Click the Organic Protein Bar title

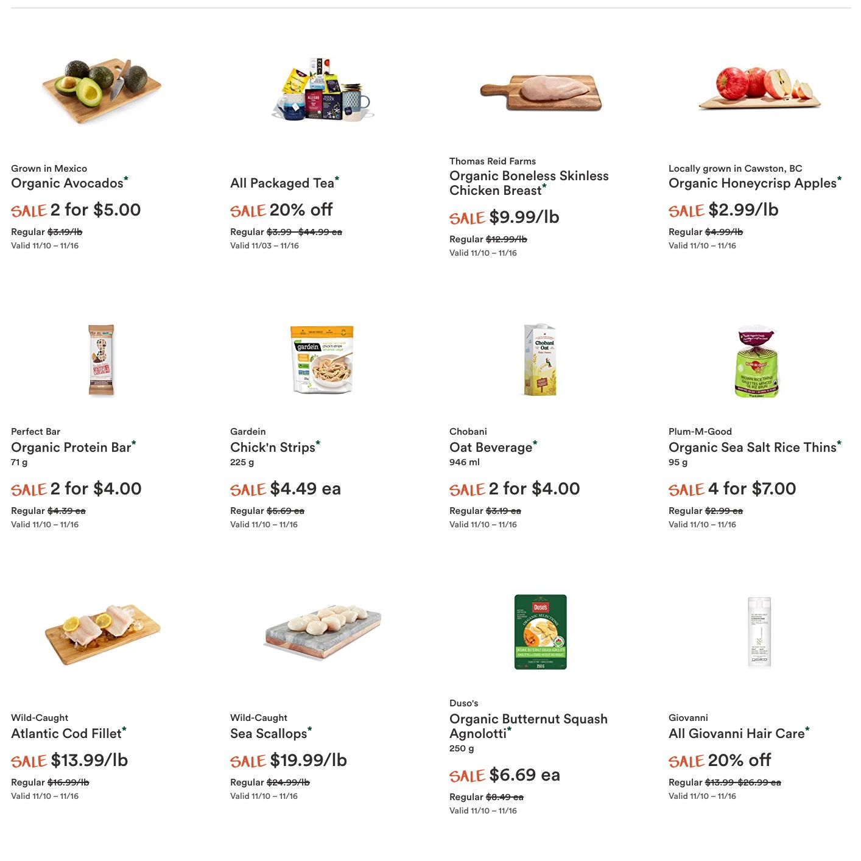click(x=71, y=448)
